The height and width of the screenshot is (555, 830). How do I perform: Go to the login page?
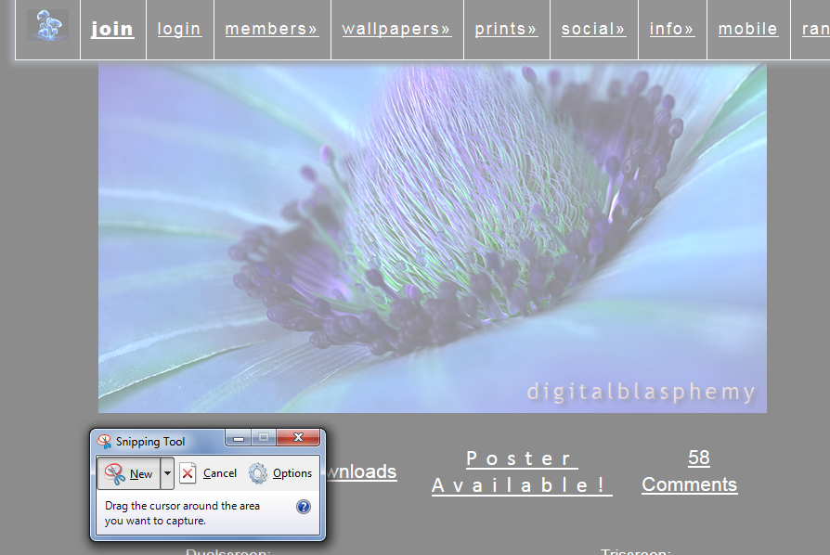[179, 29]
